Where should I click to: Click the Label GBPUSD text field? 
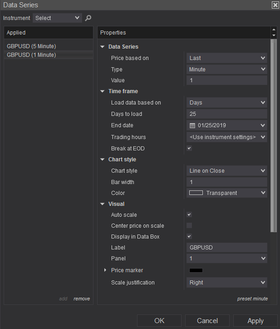tap(227, 248)
